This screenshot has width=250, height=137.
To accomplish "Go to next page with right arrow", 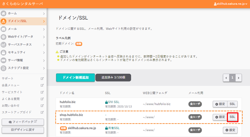I will pos(238,78).
